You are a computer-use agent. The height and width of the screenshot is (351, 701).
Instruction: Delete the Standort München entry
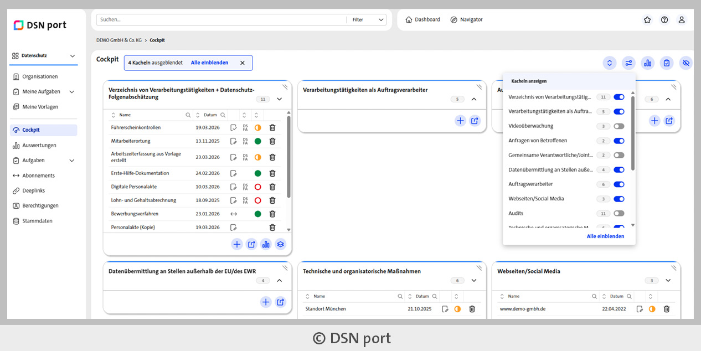(x=472, y=309)
